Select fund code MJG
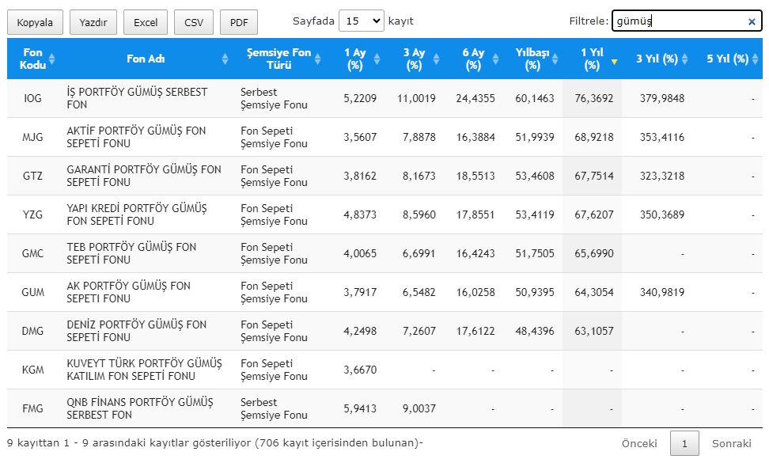Image resolution: width=769 pixels, height=463 pixels. click(33, 138)
